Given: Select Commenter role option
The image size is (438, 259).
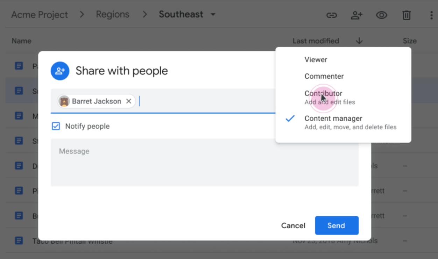Looking at the screenshot, I should tap(343, 76).
